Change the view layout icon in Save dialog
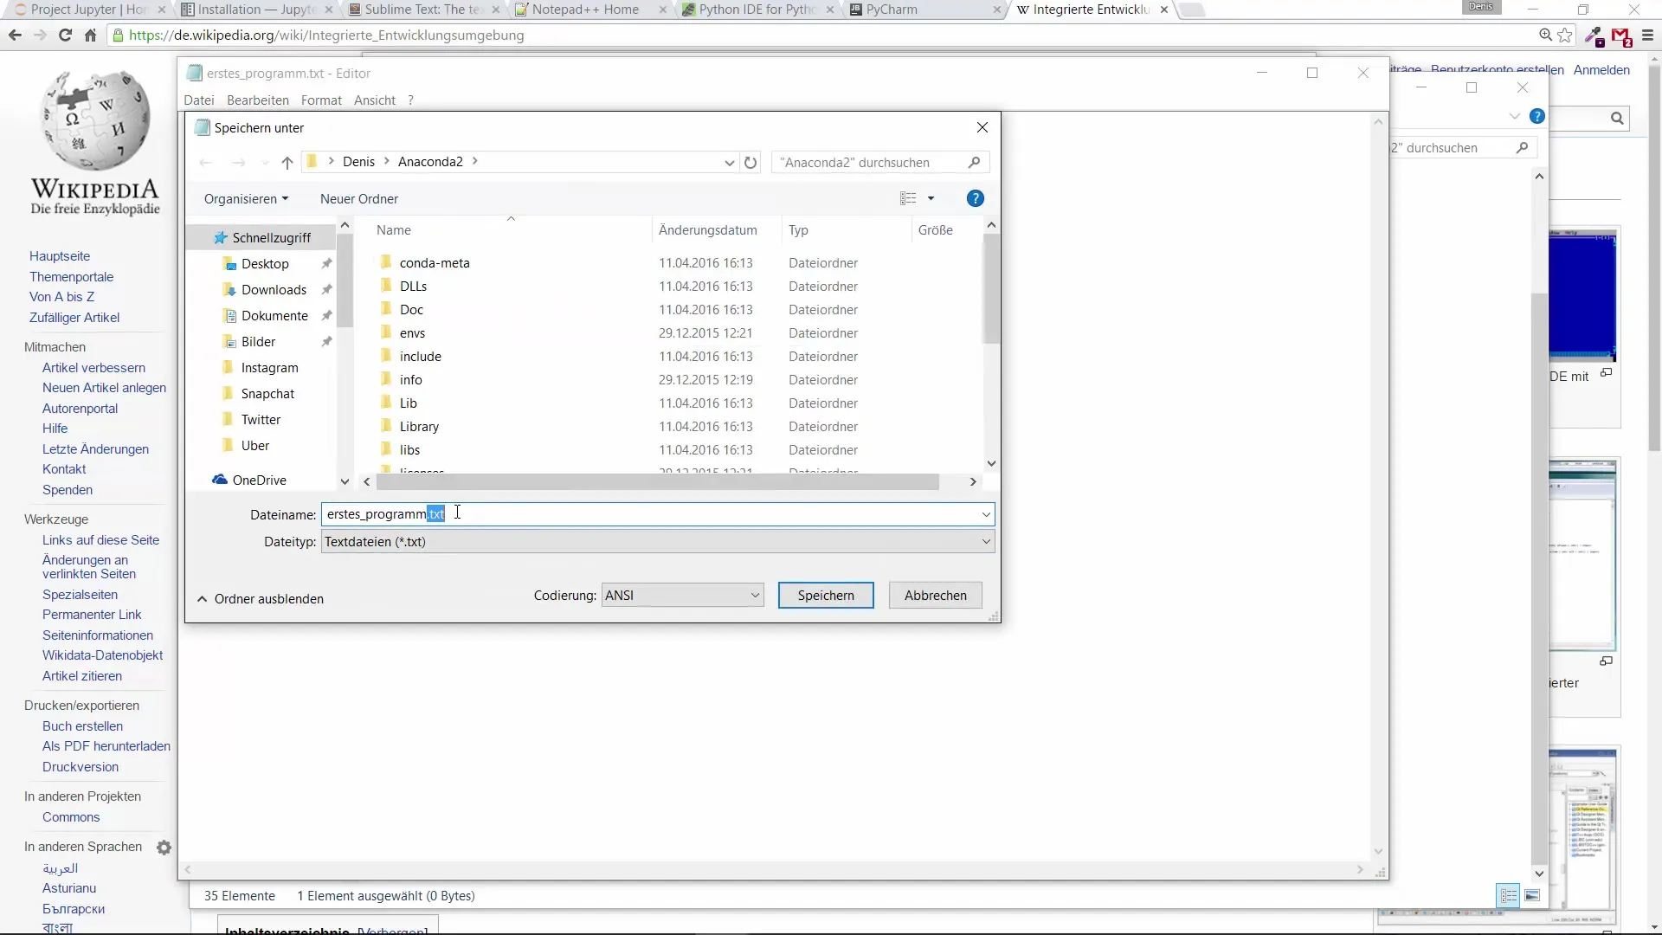 (908, 199)
